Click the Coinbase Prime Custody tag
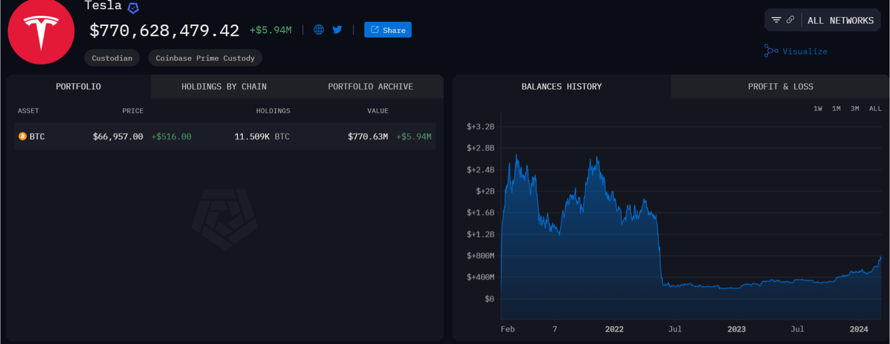This screenshot has height=344, width=890. pos(205,58)
